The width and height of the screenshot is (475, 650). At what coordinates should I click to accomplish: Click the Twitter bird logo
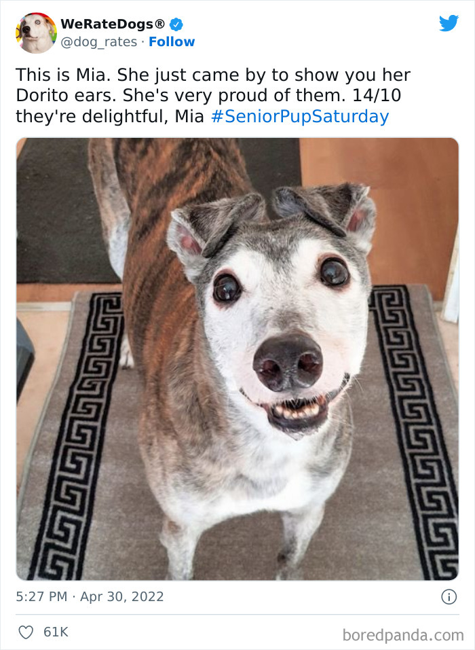click(449, 23)
